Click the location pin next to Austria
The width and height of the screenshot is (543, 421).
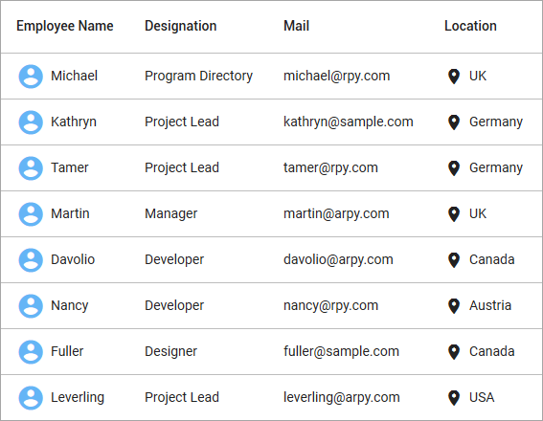(454, 306)
